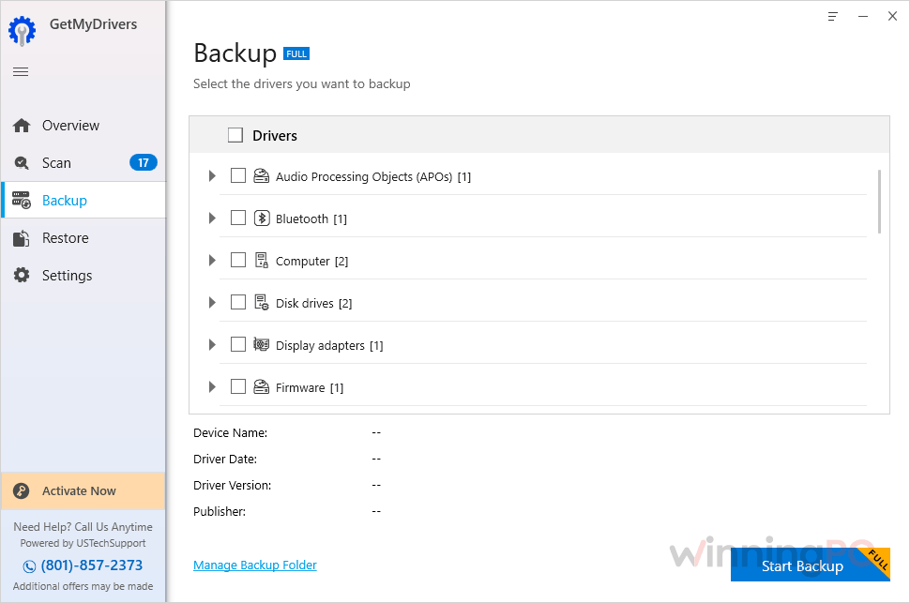Screen dimensions: 910x603
Task: Open the title bar options menu icon
Action: 833,17
